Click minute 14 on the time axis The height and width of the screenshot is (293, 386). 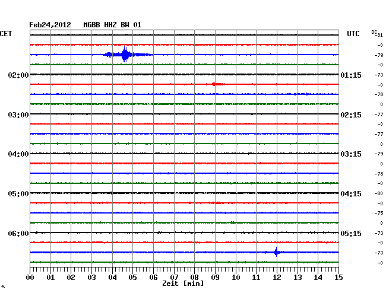point(318,277)
